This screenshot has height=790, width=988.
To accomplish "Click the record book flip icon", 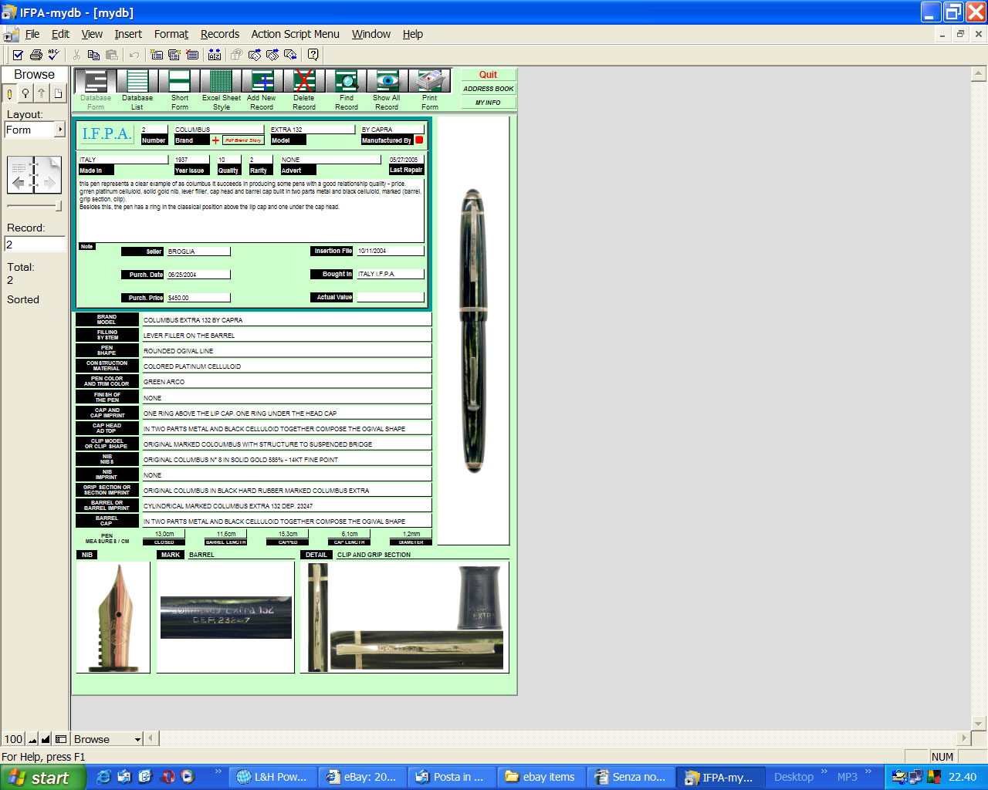I will tap(34, 174).
